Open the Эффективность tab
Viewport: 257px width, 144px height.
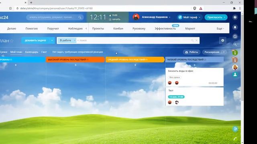coord(165,28)
